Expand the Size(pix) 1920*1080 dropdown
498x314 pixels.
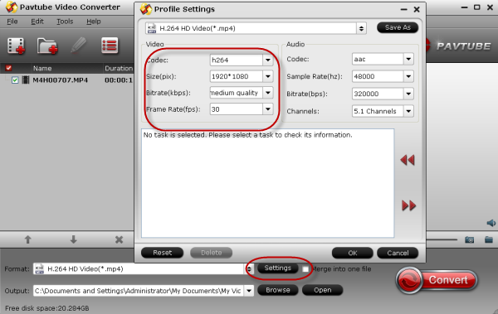coord(268,76)
